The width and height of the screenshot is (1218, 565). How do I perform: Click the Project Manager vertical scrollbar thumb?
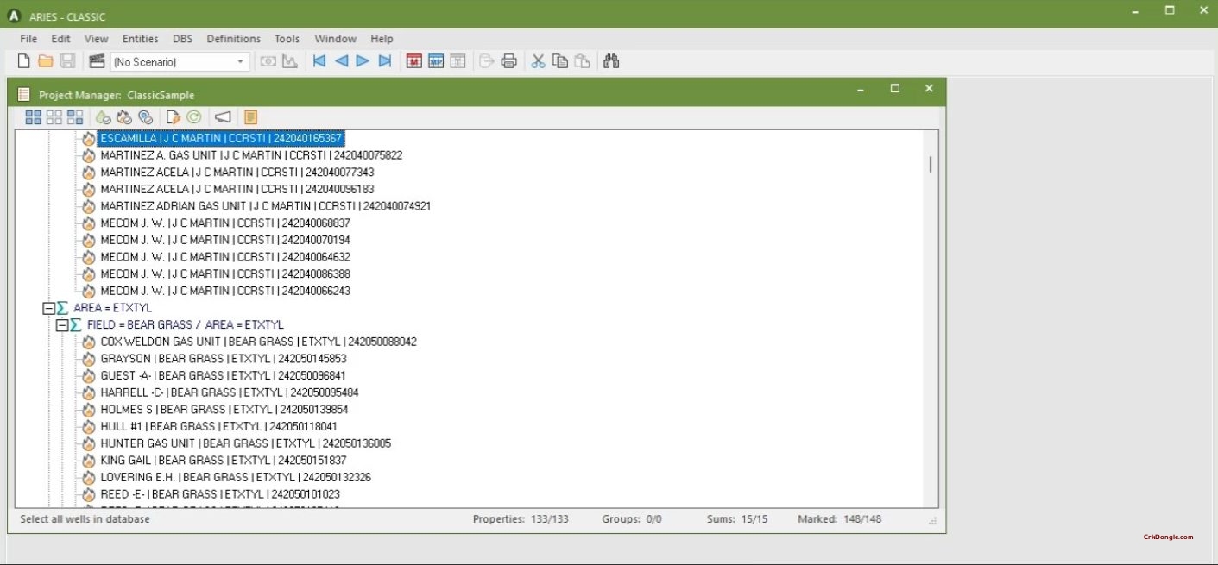pyautogui.click(x=931, y=164)
